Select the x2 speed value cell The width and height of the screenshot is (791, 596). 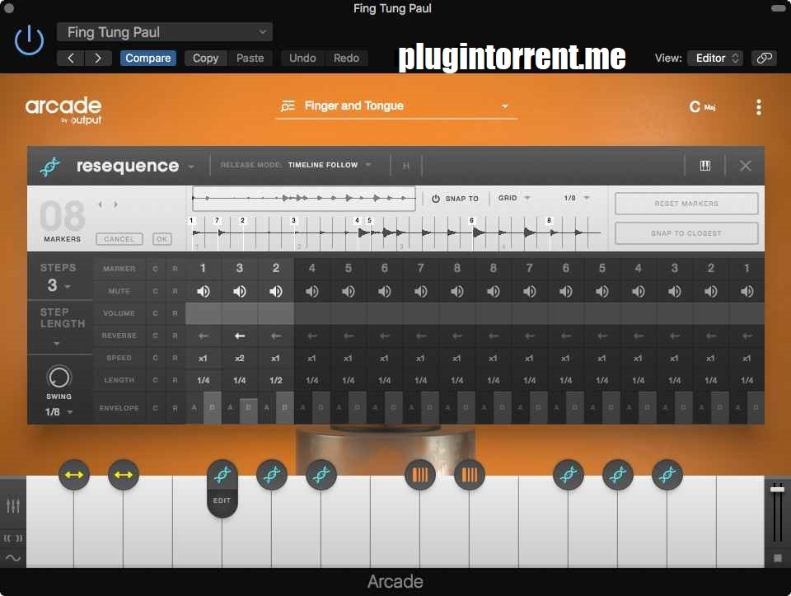tap(240, 358)
